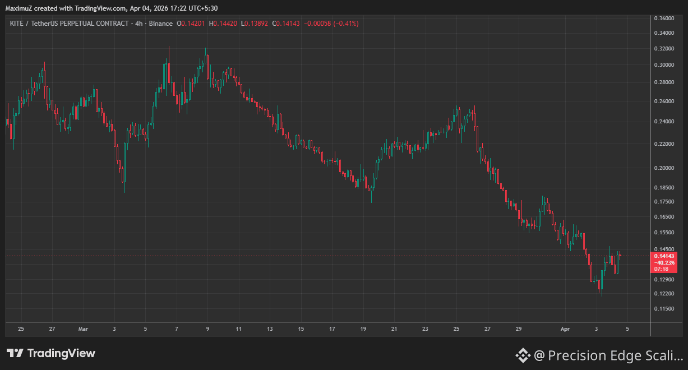
Task: Click the 0.24000 price axis label
Action: click(x=664, y=122)
